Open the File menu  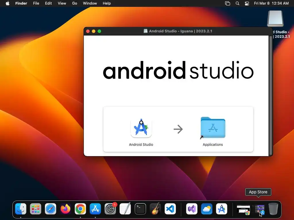pyautogui.click(x=36, y=3)
